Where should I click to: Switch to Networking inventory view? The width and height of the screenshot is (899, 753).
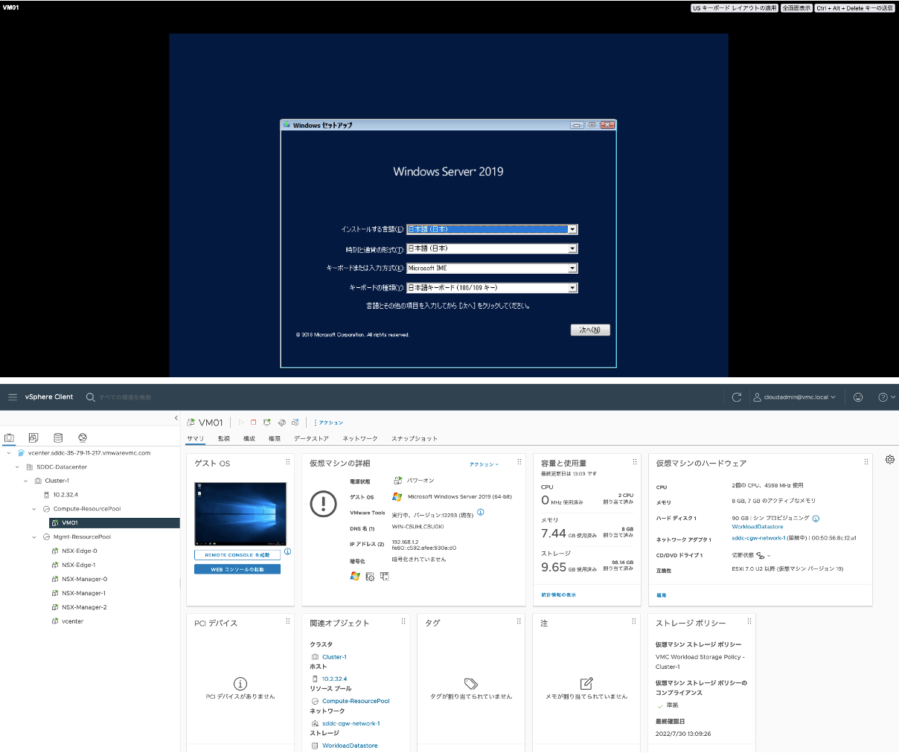pos(83,438)
